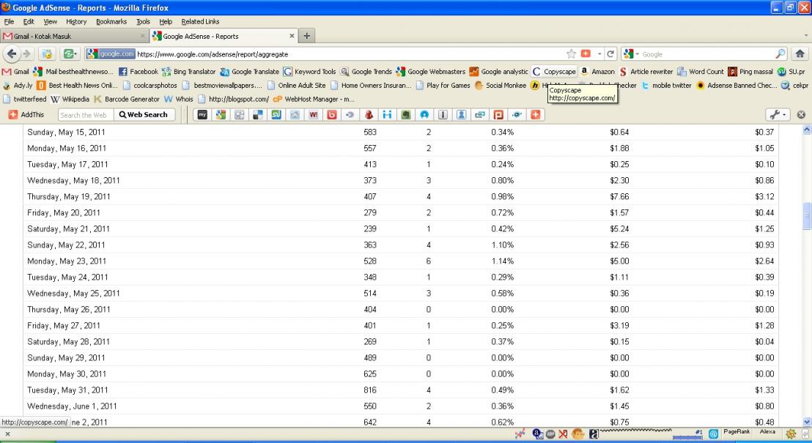Open the Bookmarks menu

click(x=111, y=21)
